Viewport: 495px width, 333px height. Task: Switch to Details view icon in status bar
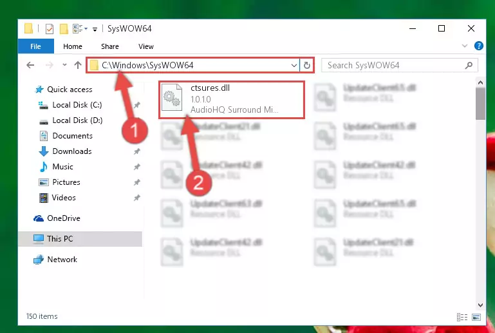(x=462, y=317)
